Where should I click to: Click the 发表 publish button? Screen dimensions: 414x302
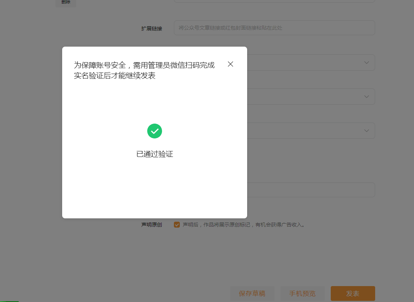click(353, 293)
